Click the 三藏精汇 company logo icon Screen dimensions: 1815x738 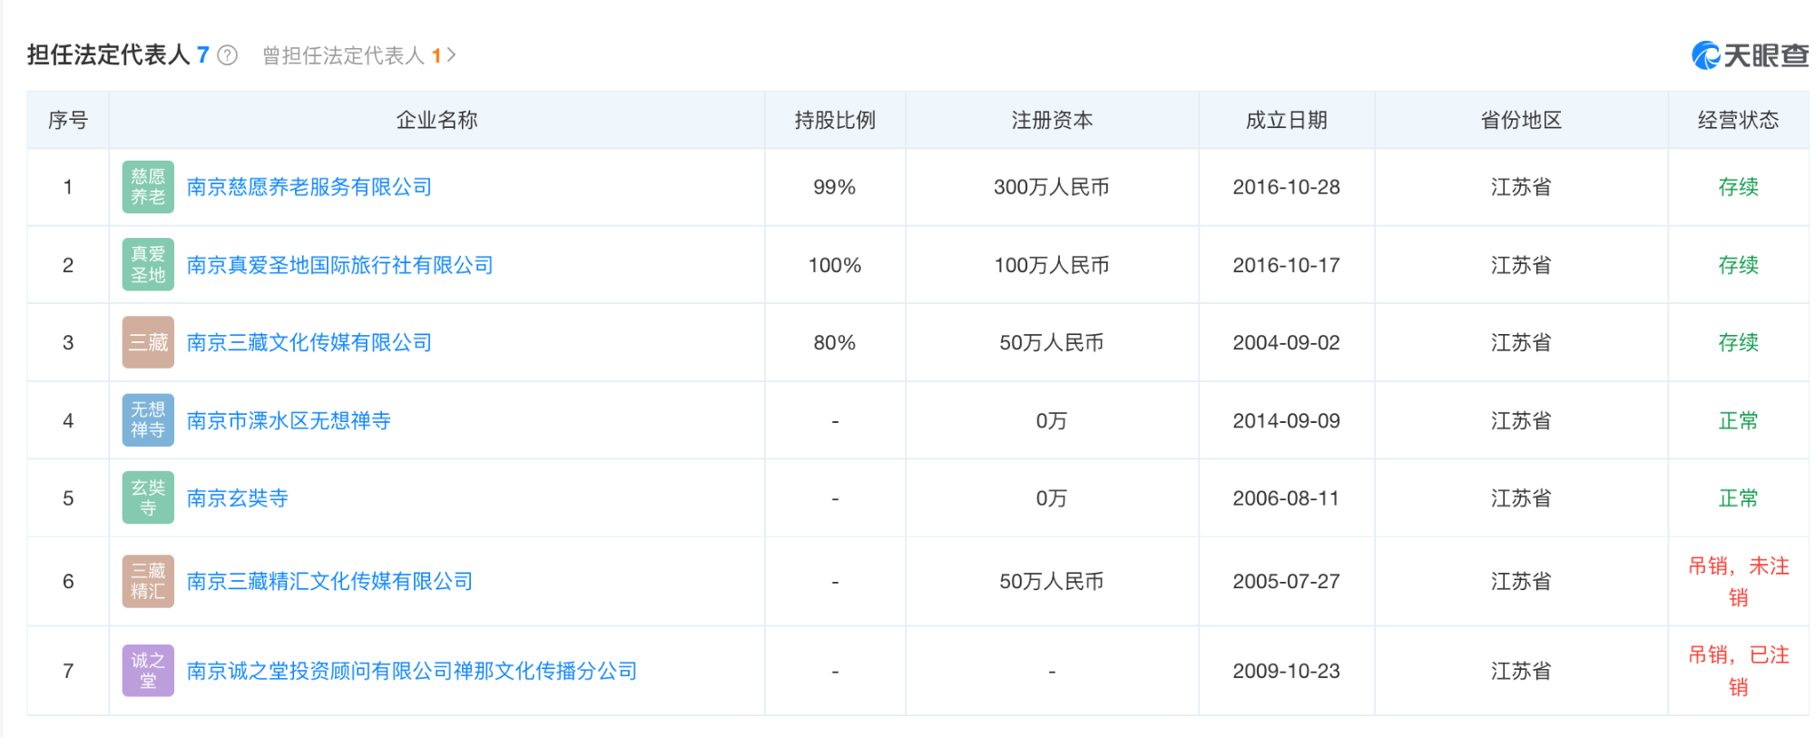[x=148, y=581]
